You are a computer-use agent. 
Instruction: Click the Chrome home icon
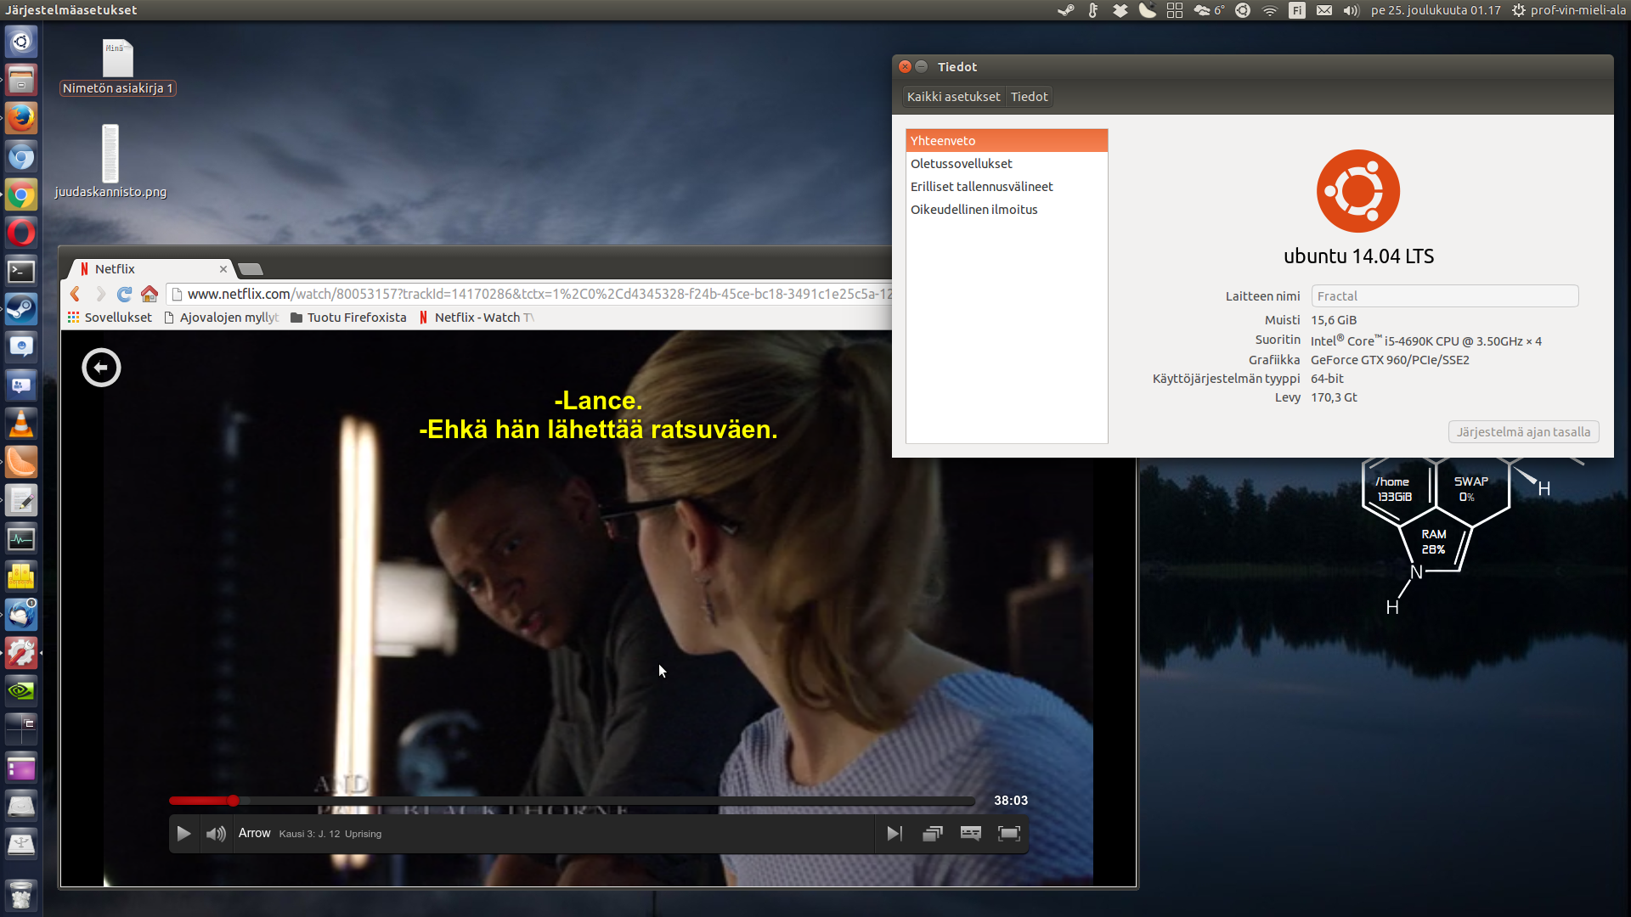point(150,294)
